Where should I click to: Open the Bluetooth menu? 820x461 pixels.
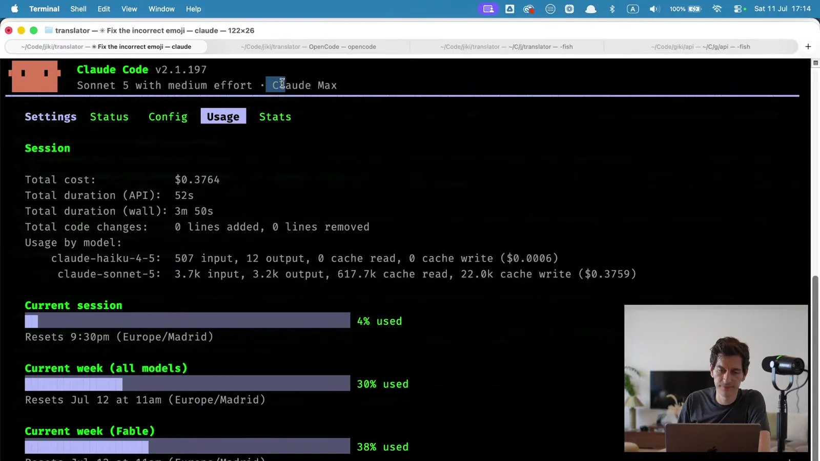612,9
